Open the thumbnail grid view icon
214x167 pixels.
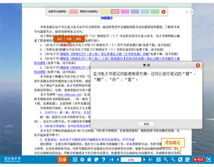[75, 160]
